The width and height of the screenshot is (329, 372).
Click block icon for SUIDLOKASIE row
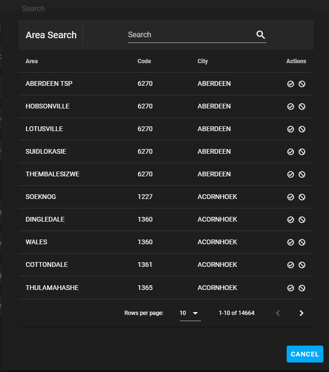302,152
